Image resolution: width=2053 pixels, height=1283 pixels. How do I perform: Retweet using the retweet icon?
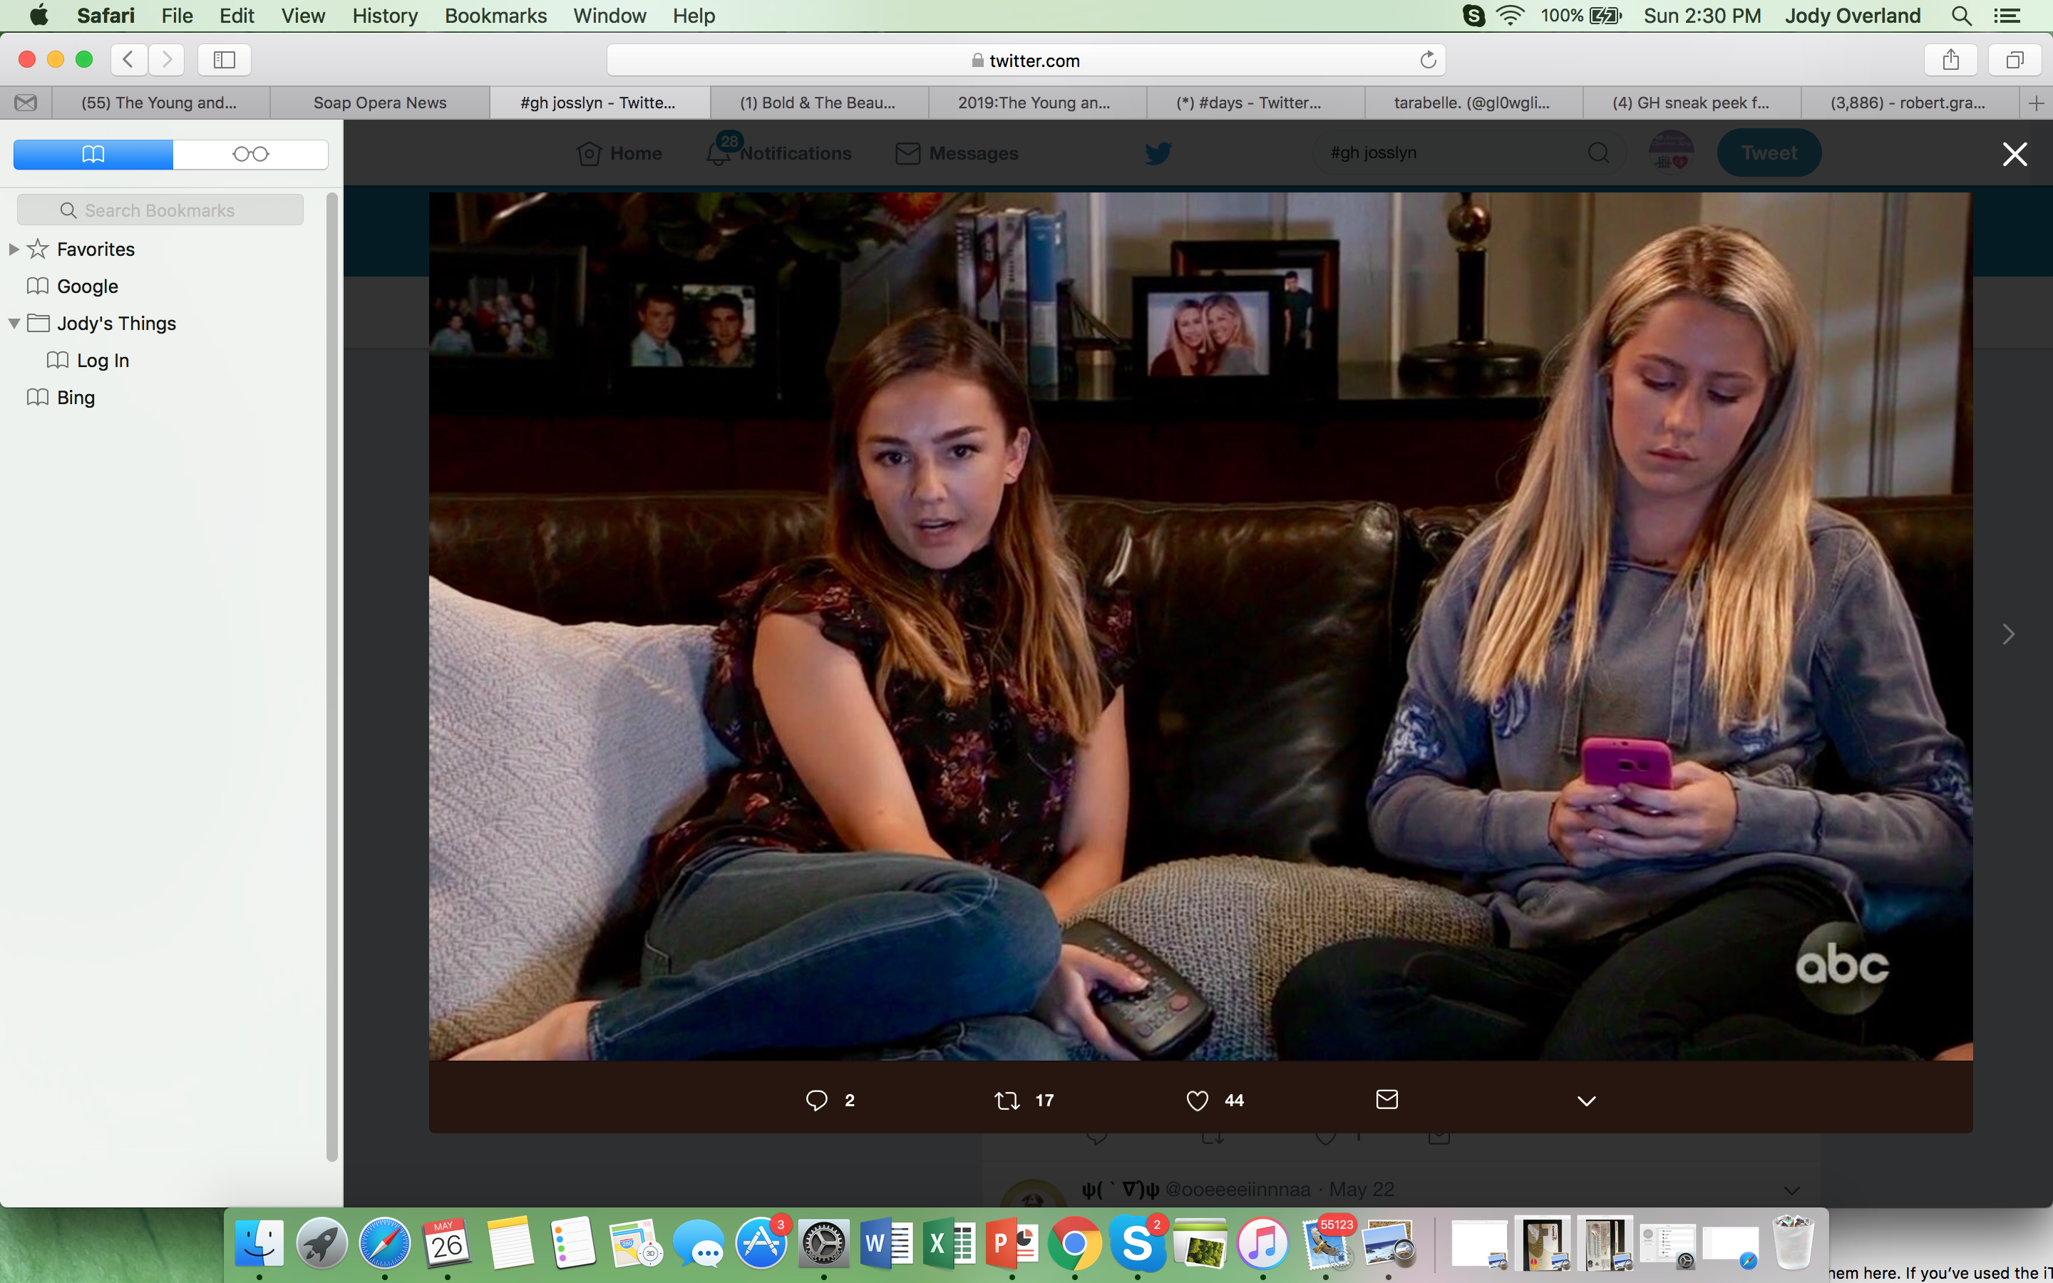point(1007,1101)
